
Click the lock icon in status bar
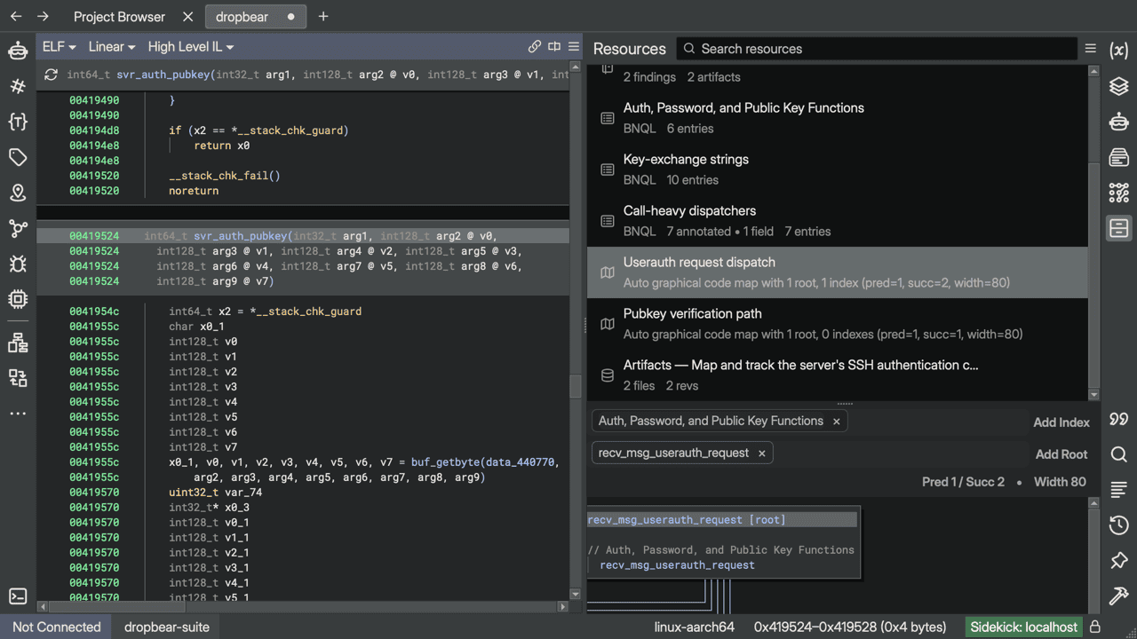(1095, 627)
